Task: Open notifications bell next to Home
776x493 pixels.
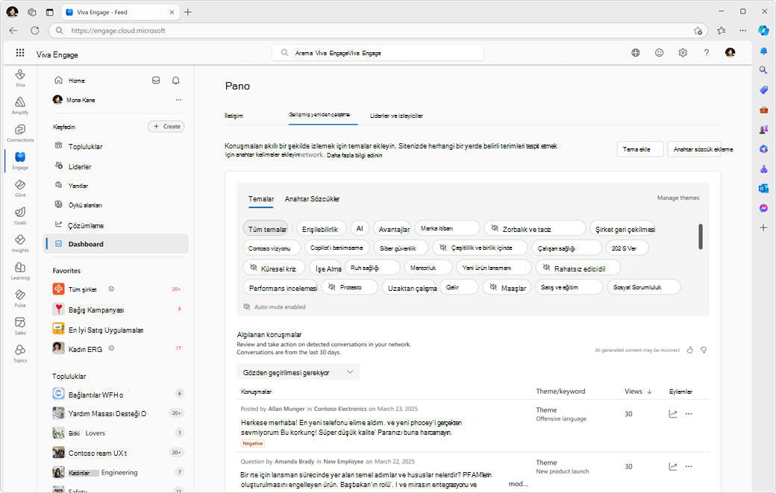Action: pyautogui.click(x=175, y=80)
